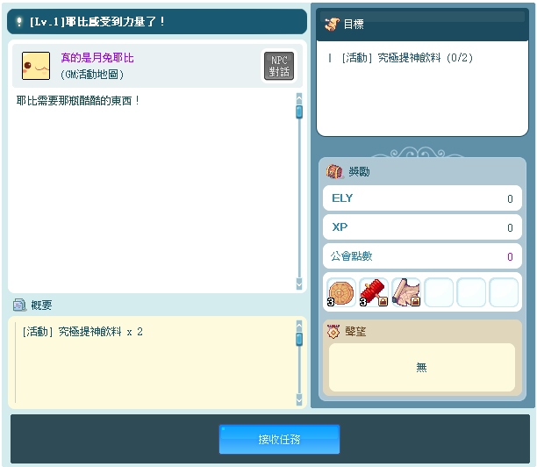
Task: Click the wooden log reward item
Action: (340, 292)
